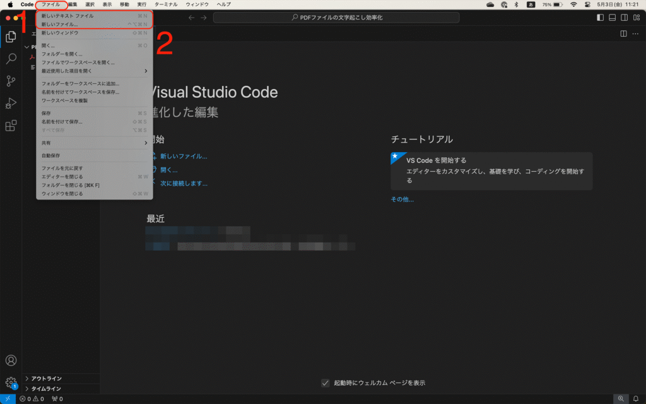Open the 編集 menu in menu bar

[x=73, y=4]
